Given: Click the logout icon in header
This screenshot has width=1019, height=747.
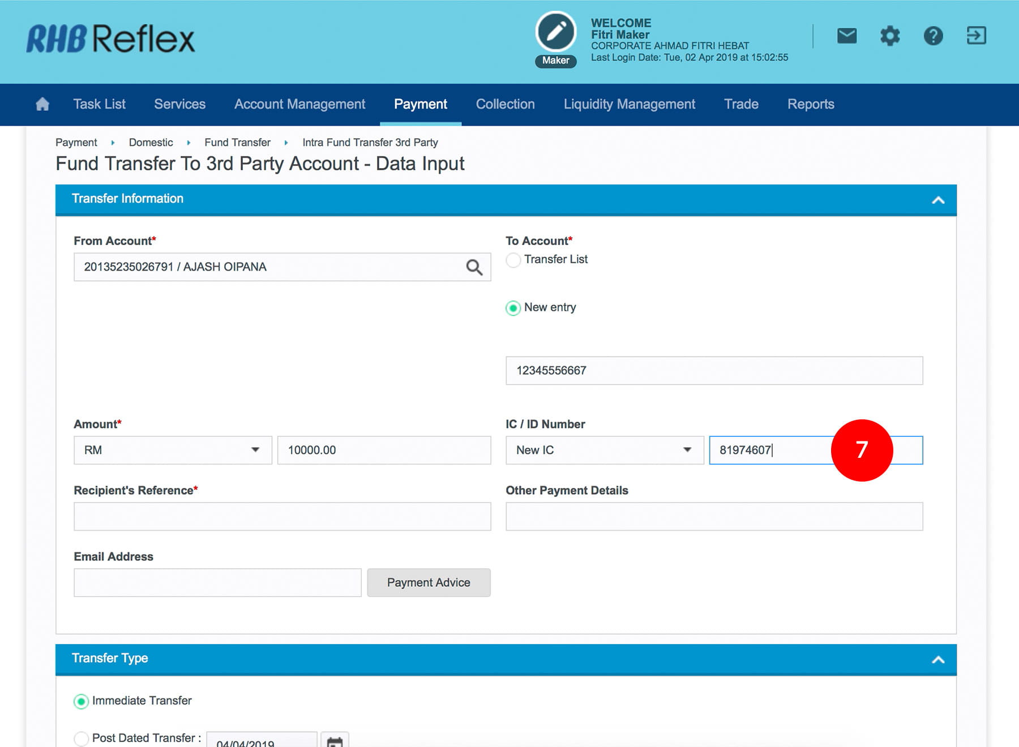Looking at the screenshot, I should [976, 36].
